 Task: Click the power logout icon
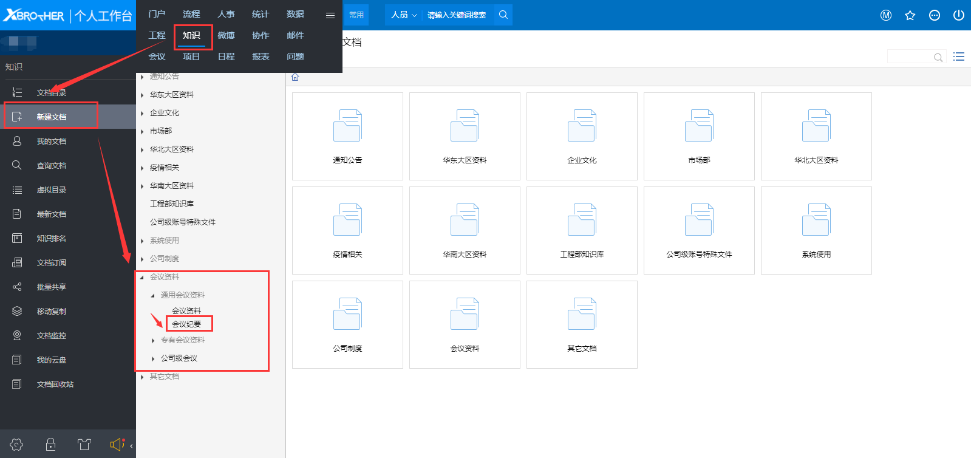[x=958, y=15]
